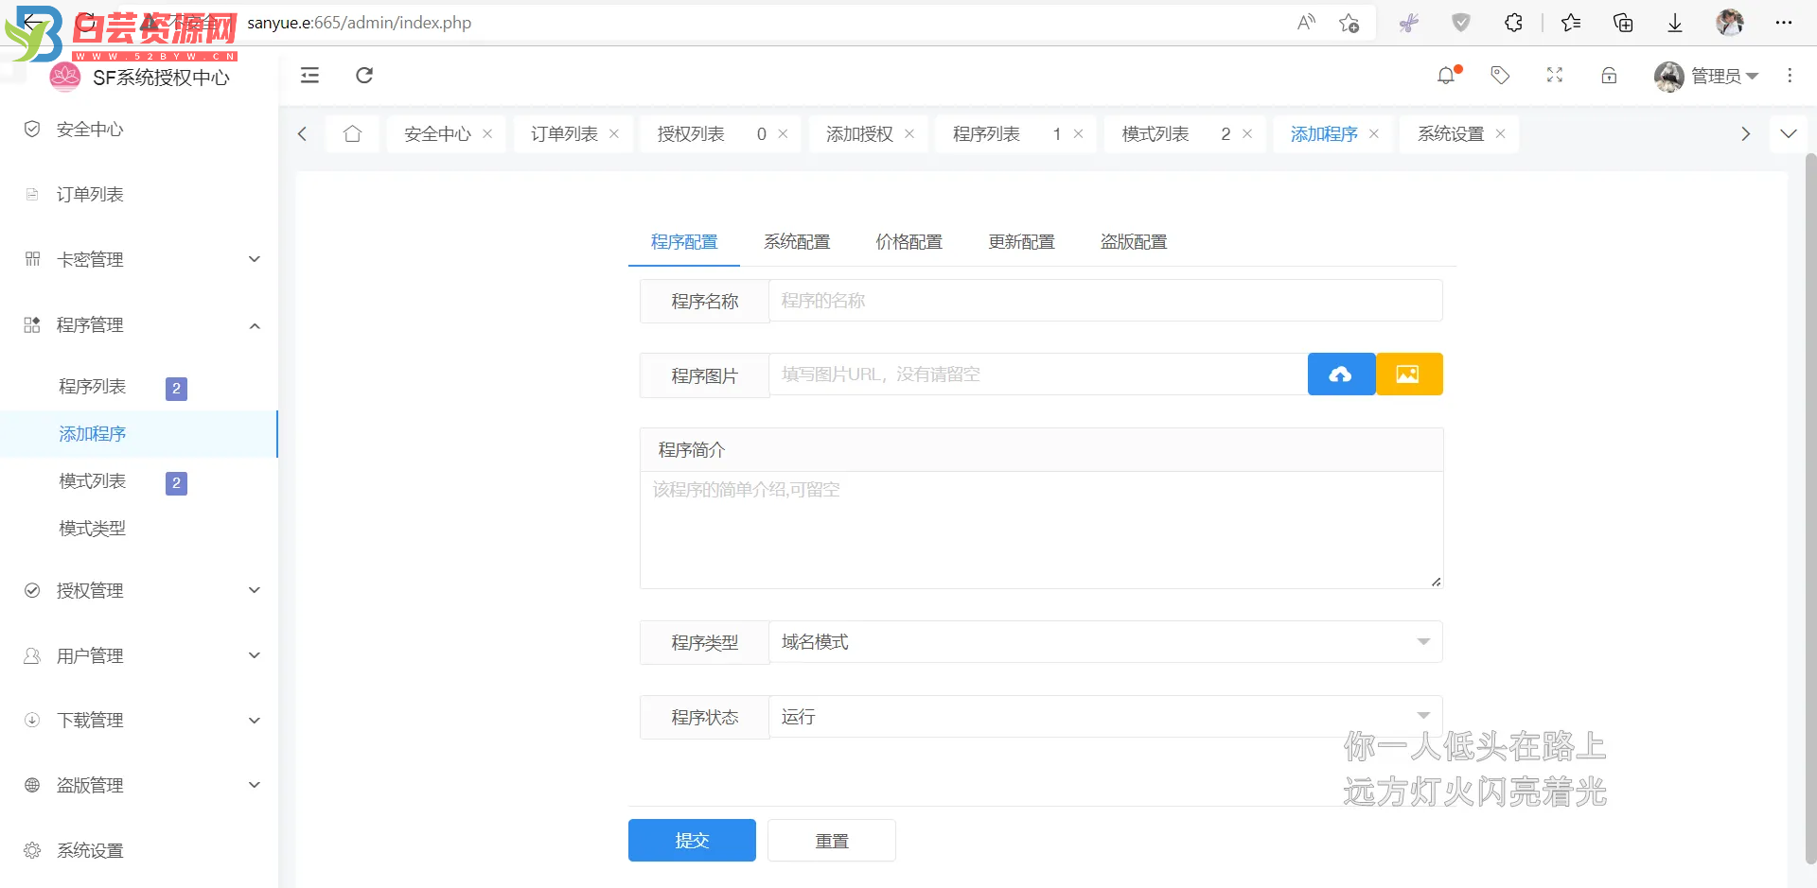Switch to 盗版配置 form tab
1817x888 pixels.
click(1134, 242)
